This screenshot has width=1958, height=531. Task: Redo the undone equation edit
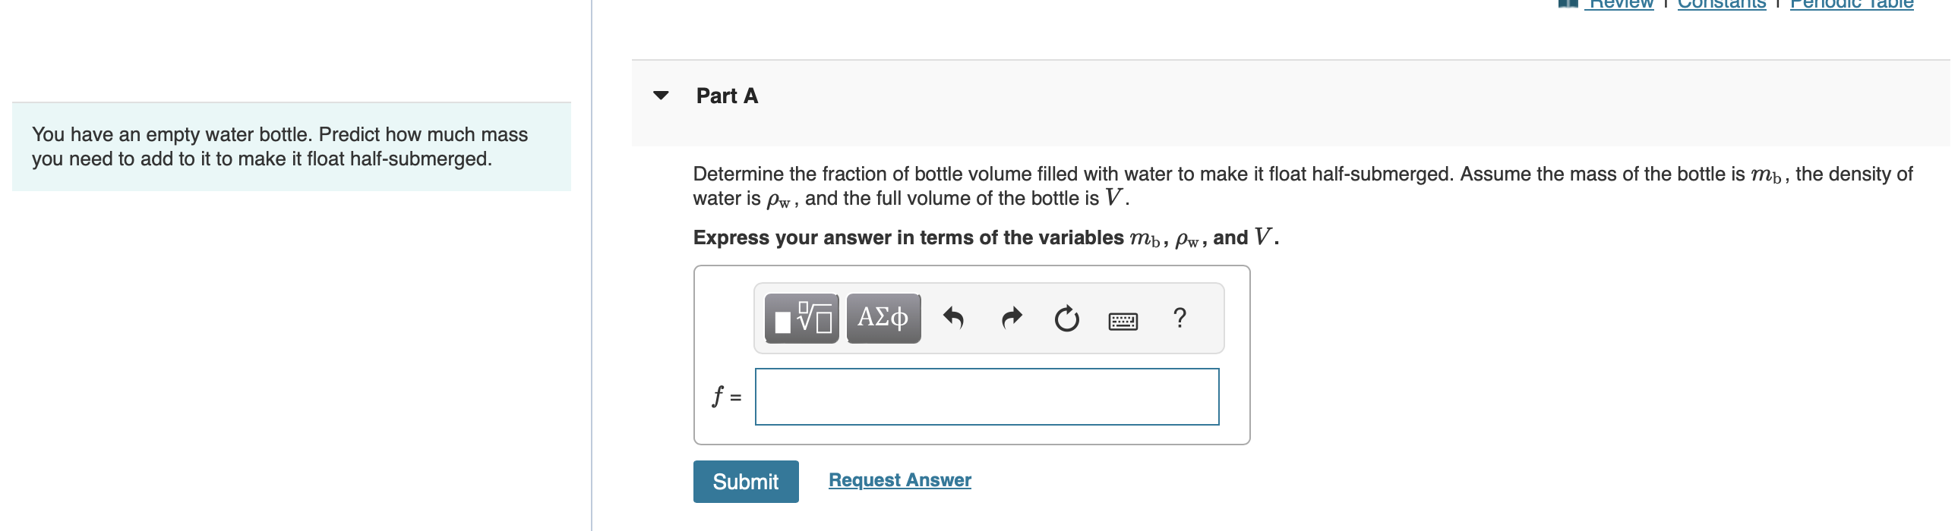pos(1011,319)
